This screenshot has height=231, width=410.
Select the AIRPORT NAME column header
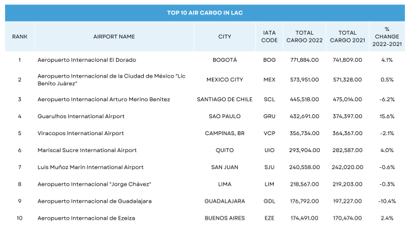coord(114,37)
